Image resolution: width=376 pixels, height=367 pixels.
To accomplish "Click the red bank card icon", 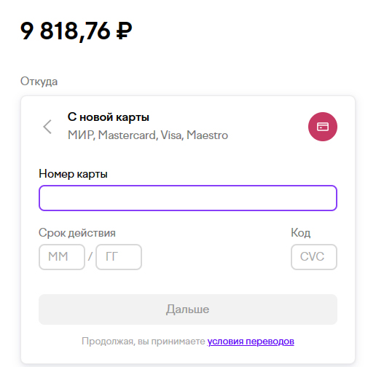I will pyautogui.click(x=323, y=127).
